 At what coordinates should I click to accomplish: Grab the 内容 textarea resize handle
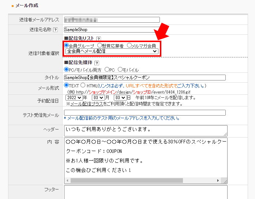tap(225, 181)
